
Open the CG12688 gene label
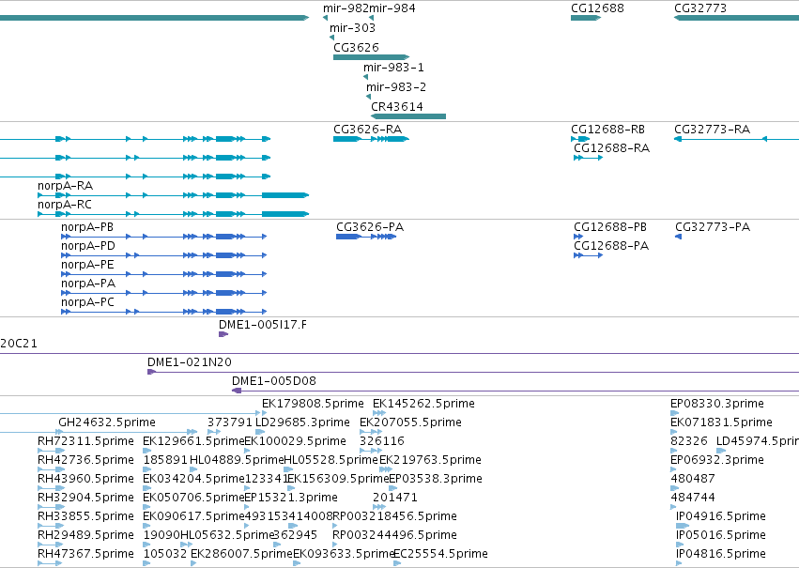pos(597,8)
